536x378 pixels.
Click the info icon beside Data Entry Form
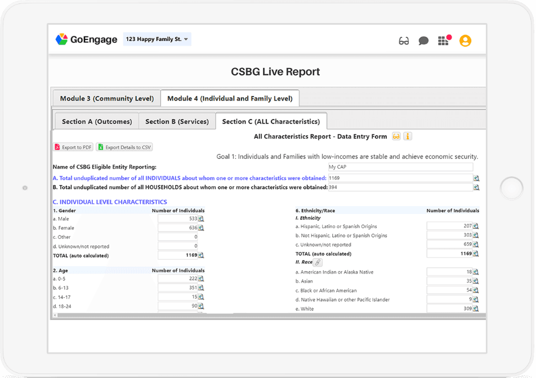pyautogui.click(x=408, y=136)
